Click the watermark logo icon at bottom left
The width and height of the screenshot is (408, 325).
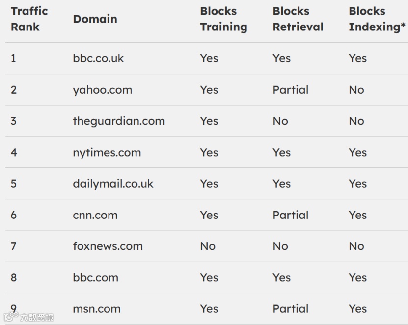coord(11,316)
